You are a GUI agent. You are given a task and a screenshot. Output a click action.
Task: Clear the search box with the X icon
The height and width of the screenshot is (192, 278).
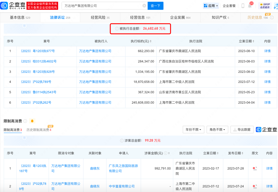pyautogui.click(x=144, y=6)
